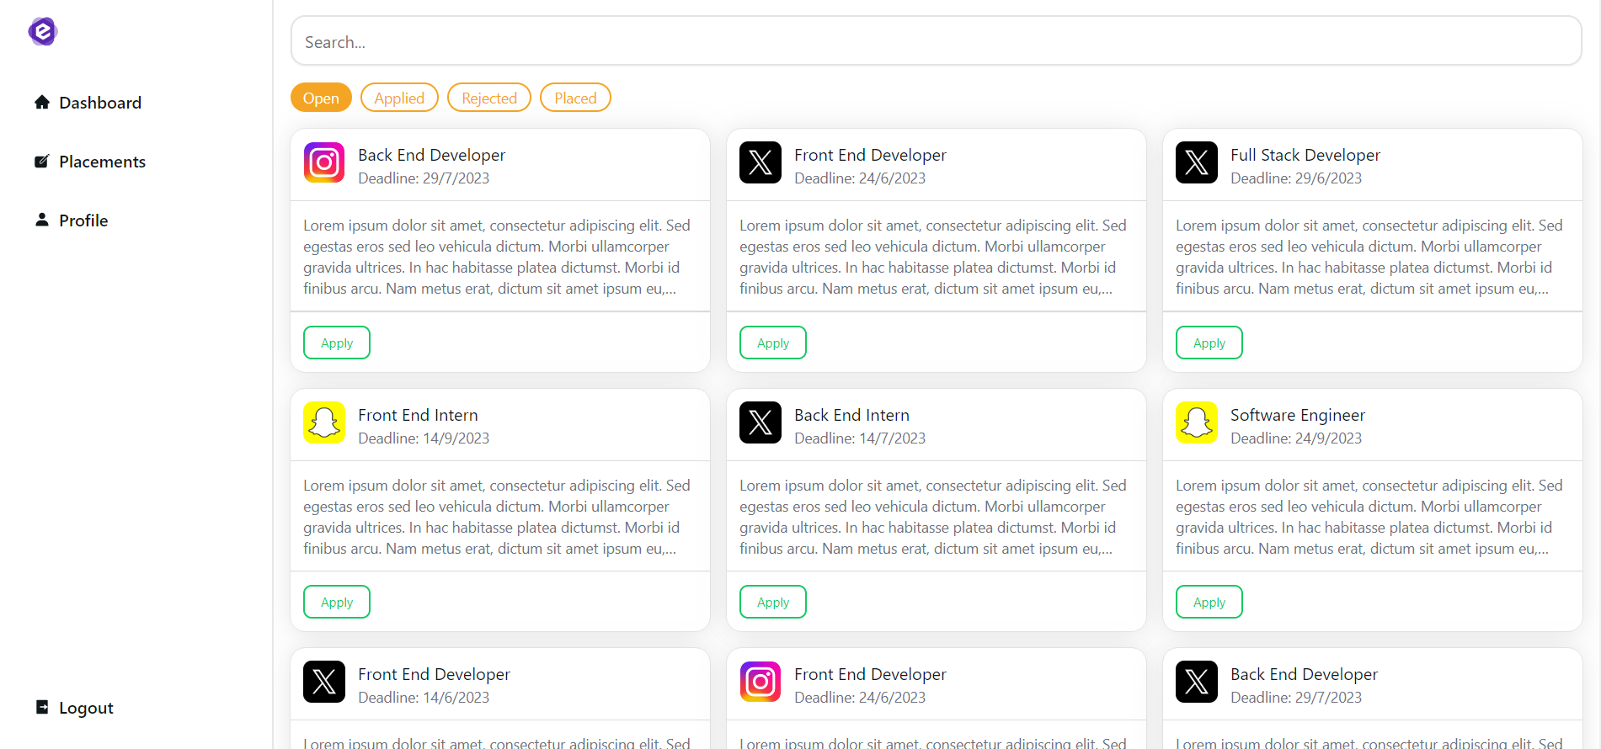1601x749 pixels.
Task: Click the Logout door icon
Action: click(x=42, y=707)
